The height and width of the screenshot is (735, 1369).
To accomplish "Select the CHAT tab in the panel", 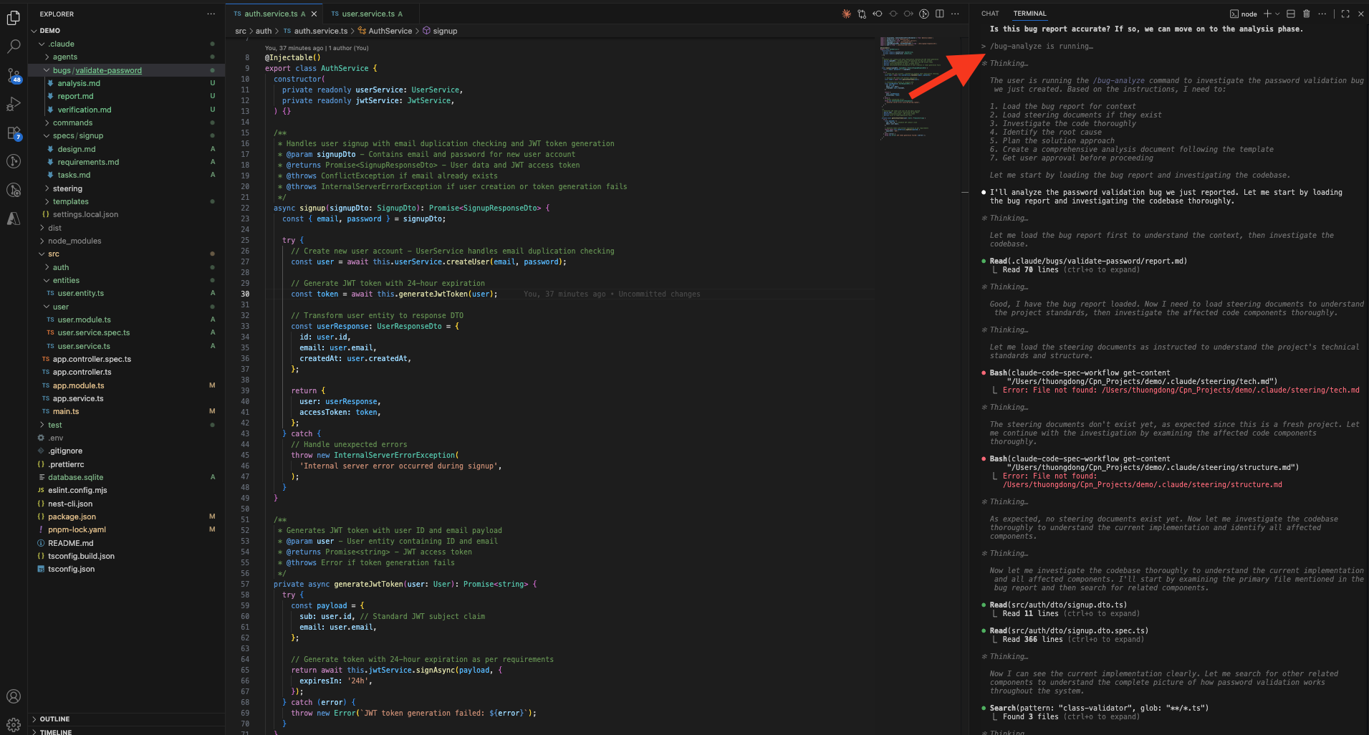I will pos(989,13).
